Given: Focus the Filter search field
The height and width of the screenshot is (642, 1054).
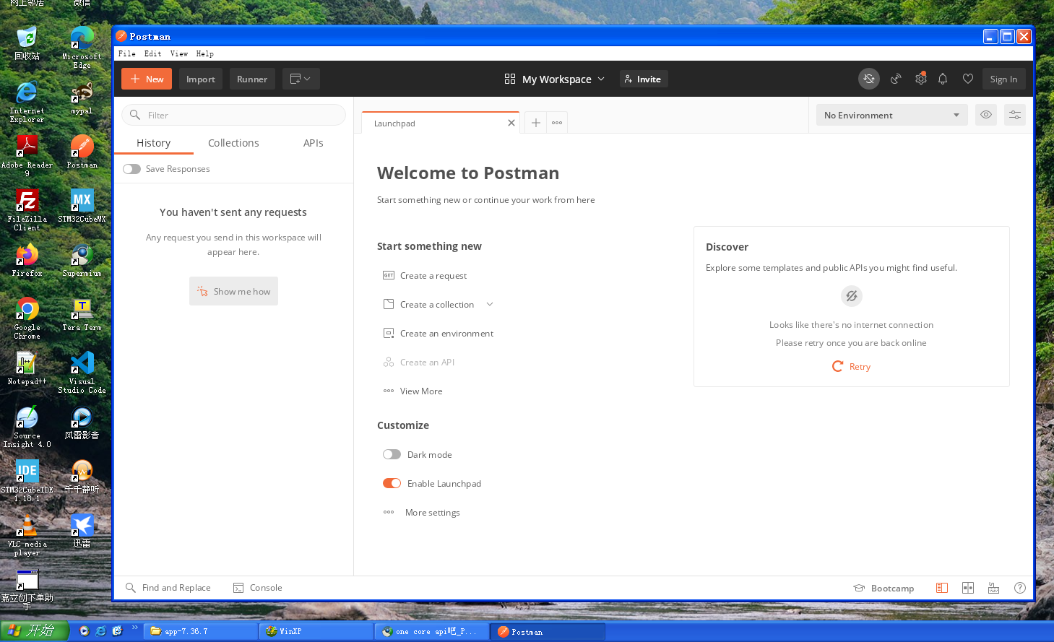Looking at the screenshot, I should pos(233,115).
